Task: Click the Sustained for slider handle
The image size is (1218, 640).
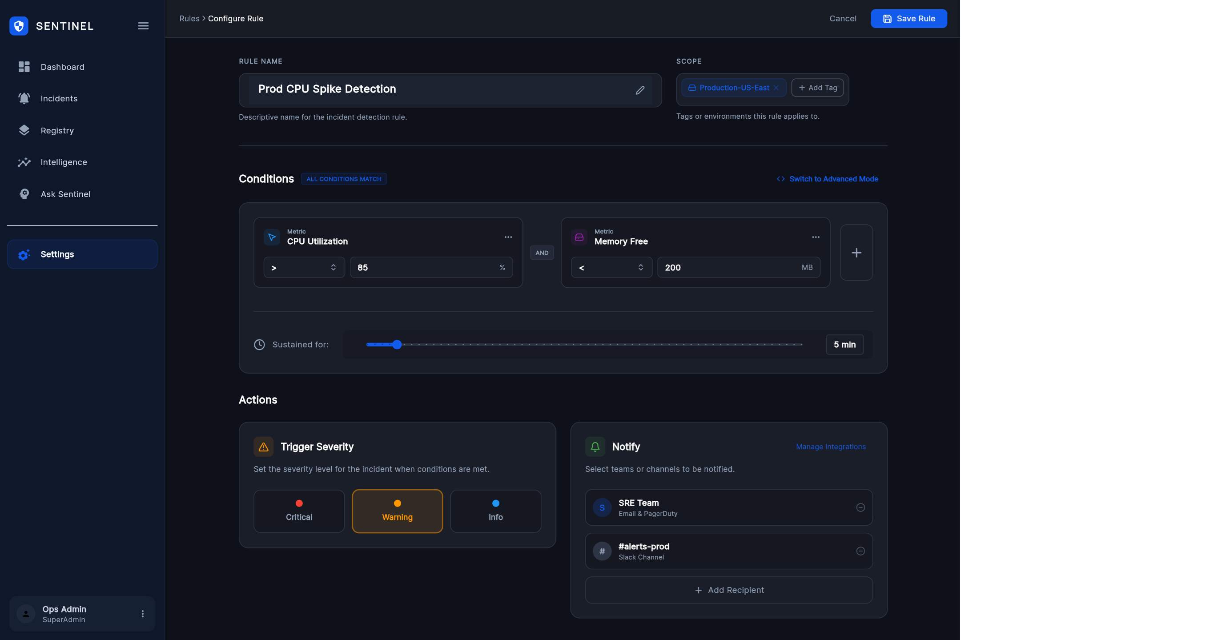Action: 397,344
